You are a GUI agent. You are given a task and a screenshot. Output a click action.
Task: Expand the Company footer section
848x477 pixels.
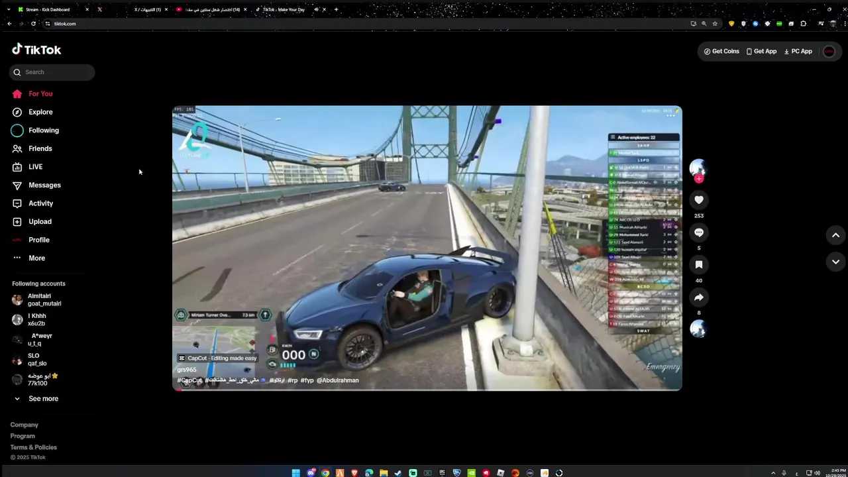pyautogui.click(x=25, y=425)
